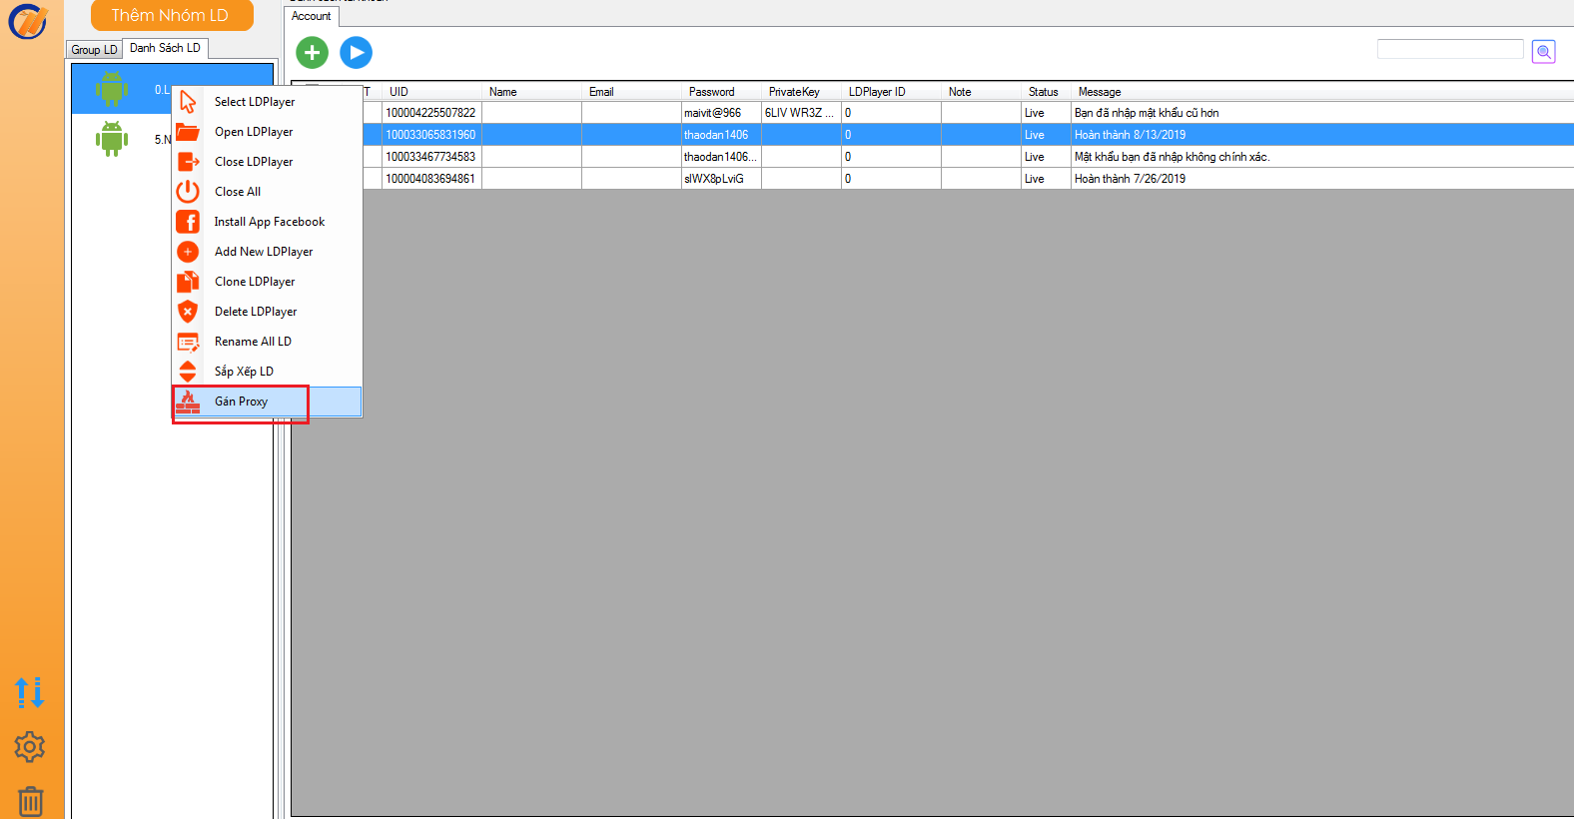Open the Account tab
Image resolution: width=1574 pixels, height=819 pixels.
(312, 16)
